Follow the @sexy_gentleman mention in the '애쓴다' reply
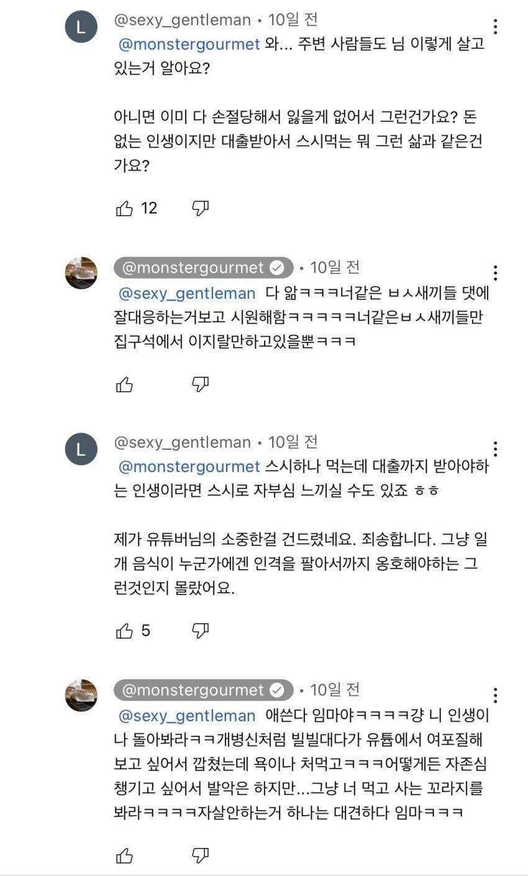The image size is (528, 876). coord(186,716)
